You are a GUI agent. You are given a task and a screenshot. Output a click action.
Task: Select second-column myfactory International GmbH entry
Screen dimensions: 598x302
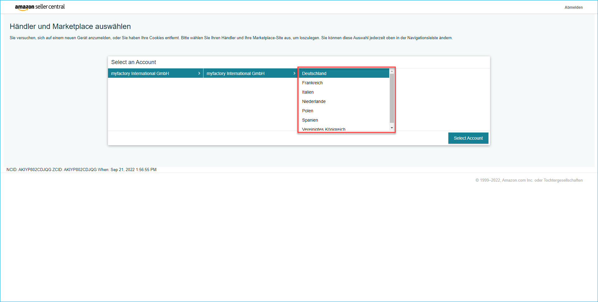click(x=251, y=73)
